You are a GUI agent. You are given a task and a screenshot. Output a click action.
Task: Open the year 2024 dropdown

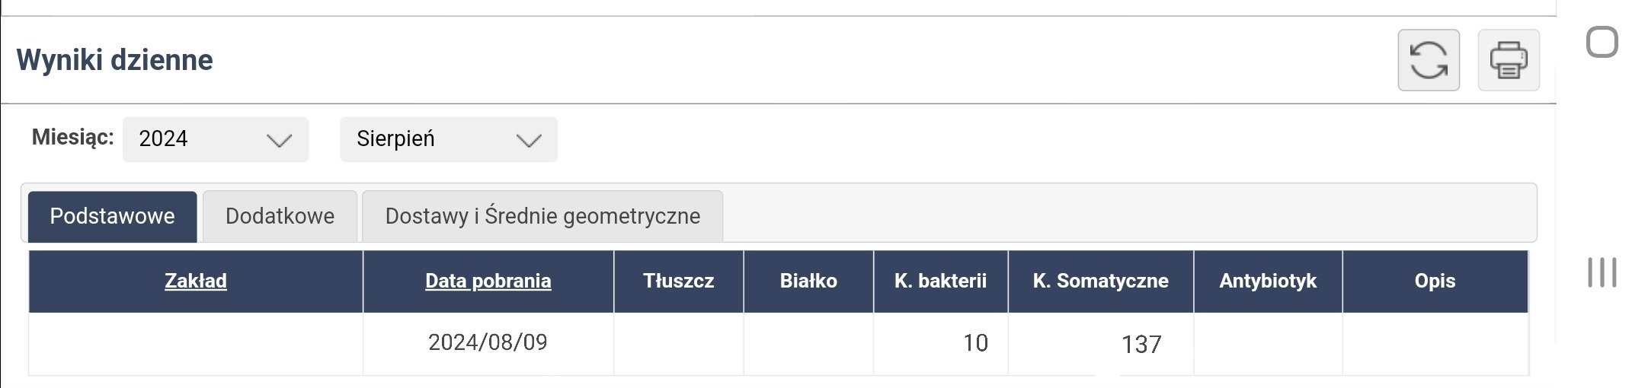[x=215, y=139]
